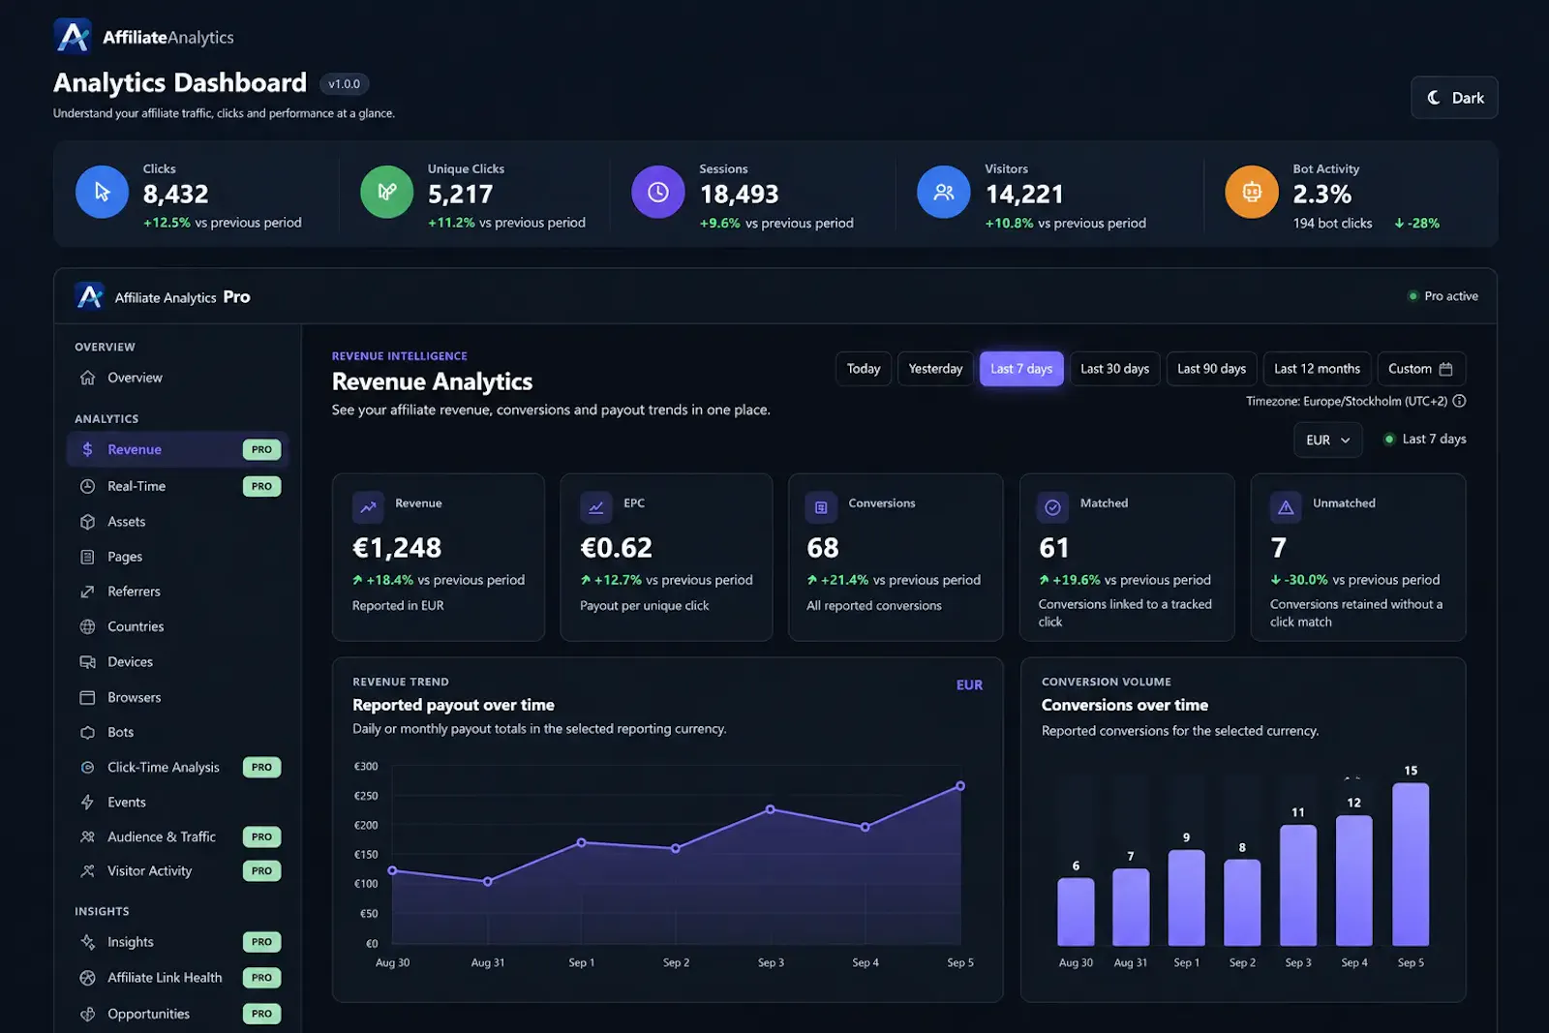This screenshot has width=1549, height=1033.
Task: Select the Last 12 months tab
Action: (1317, 369)
